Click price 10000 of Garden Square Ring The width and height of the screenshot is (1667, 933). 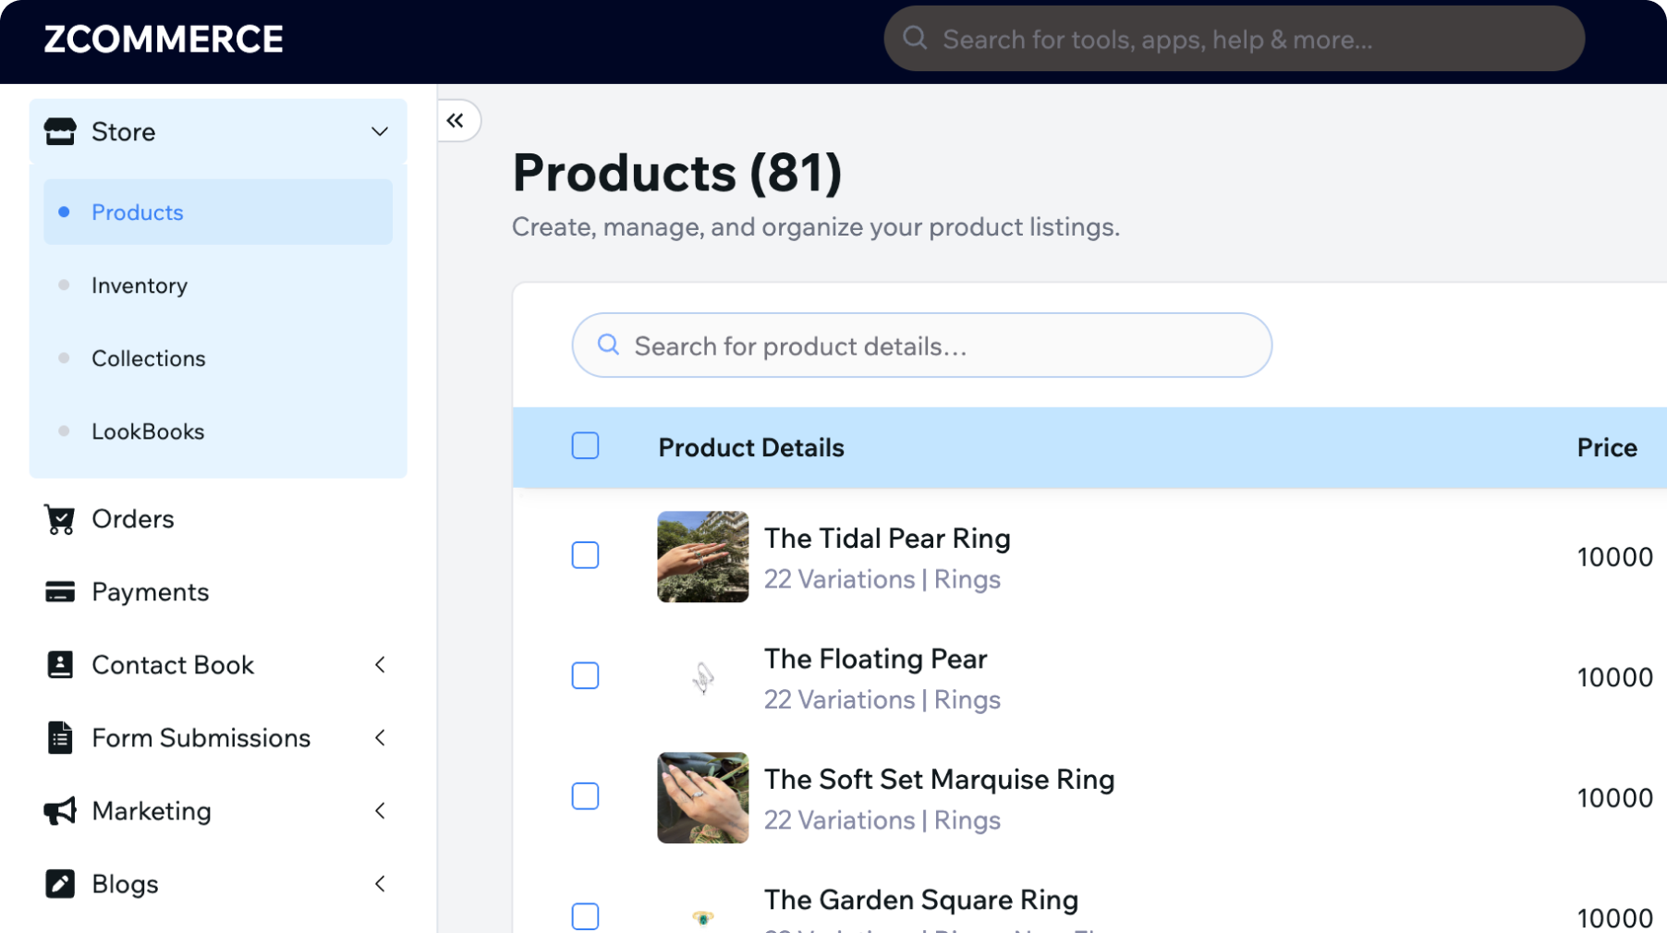[x=1614, y=918]
